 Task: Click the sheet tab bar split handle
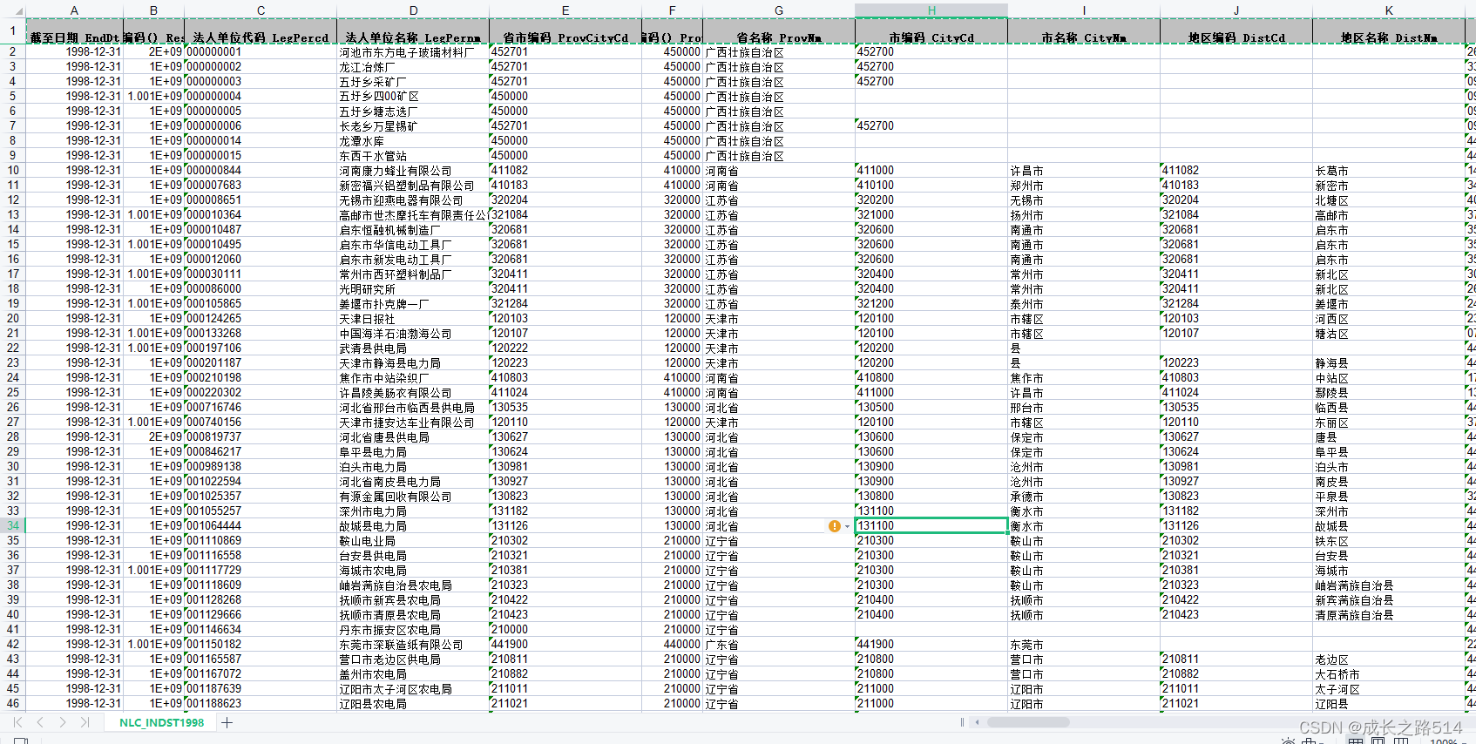point(962,722)
